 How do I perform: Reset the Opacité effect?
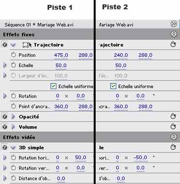[x=173, y=116]
